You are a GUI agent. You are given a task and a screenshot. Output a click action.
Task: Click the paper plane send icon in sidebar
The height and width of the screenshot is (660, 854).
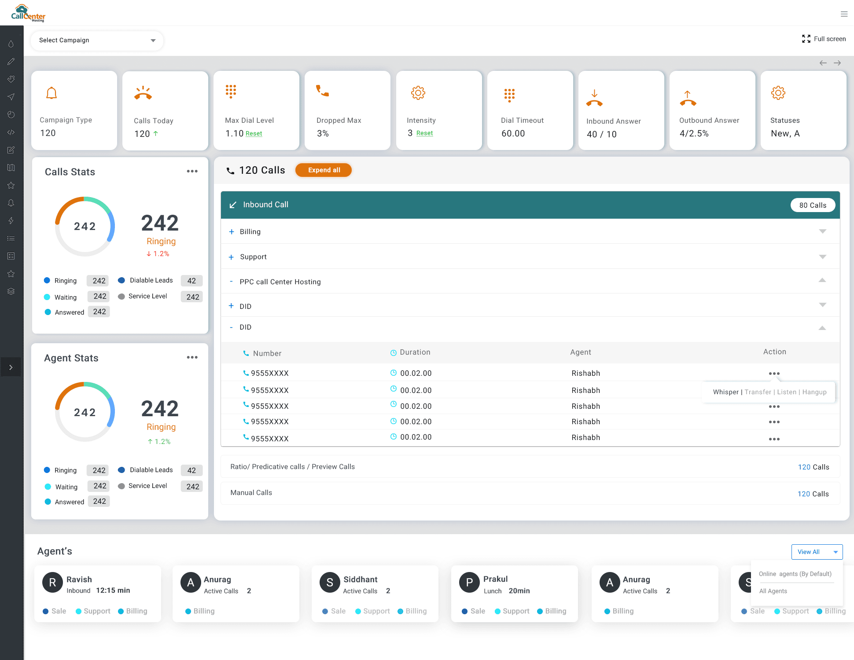[11, 96]
